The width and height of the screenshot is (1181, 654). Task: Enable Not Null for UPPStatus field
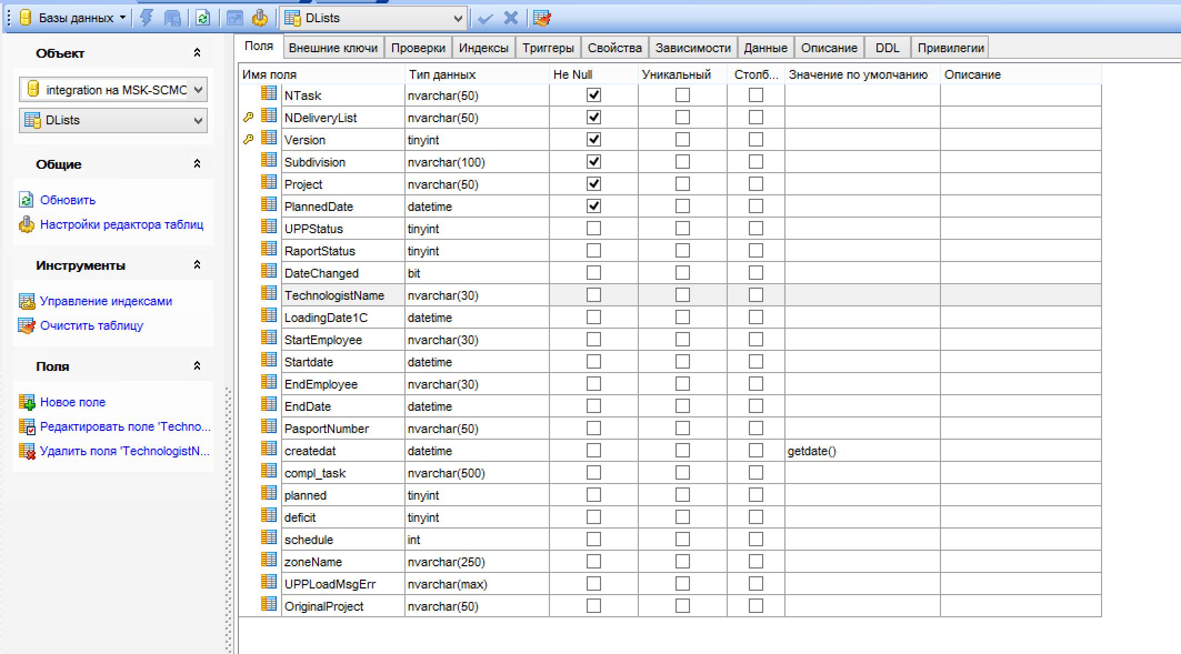click(593, 228)
